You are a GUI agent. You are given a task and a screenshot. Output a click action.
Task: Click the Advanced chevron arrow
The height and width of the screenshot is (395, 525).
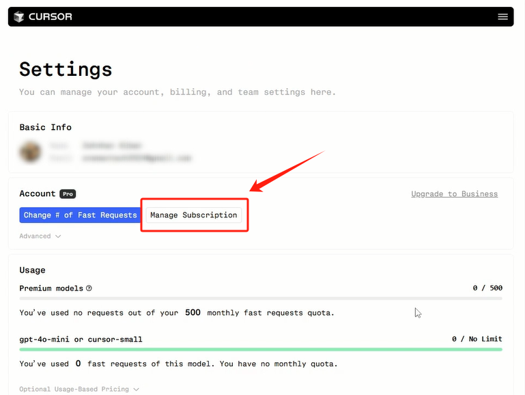[x=58, y=236]
